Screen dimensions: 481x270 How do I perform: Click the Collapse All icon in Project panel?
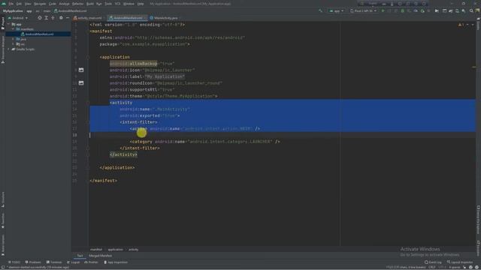[x=53, y=18]
